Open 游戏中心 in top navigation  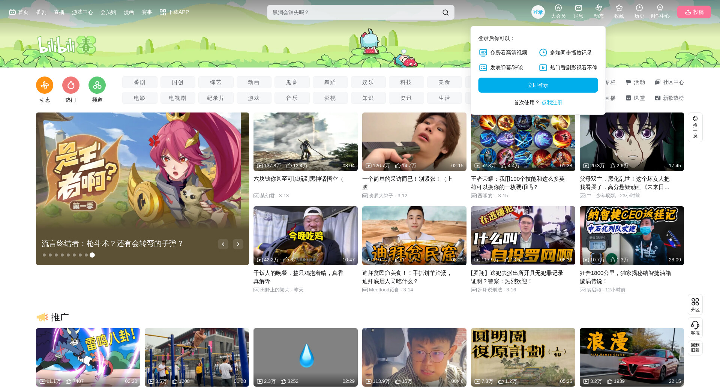pos(82,12)
